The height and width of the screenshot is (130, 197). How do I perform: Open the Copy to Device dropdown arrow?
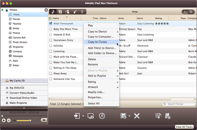pos(83,116)
